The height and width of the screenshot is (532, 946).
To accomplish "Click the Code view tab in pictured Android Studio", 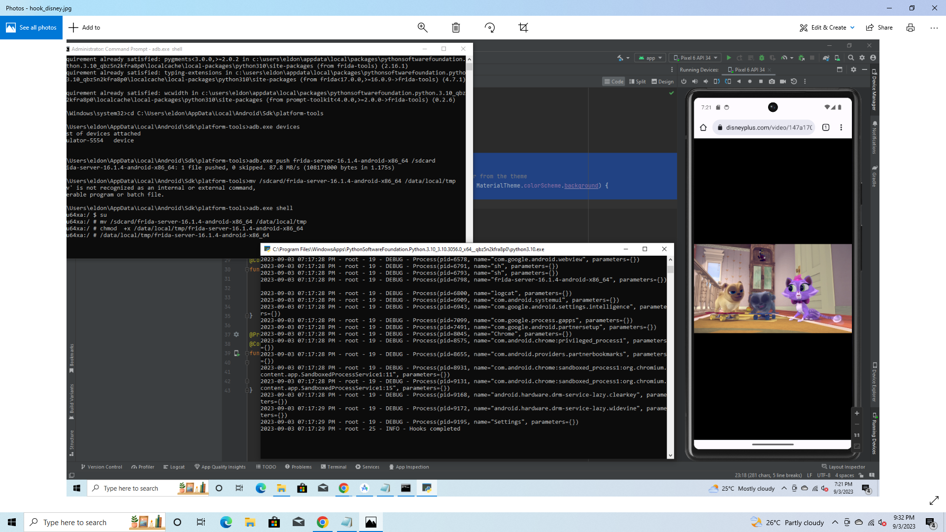I will (614, 82).
